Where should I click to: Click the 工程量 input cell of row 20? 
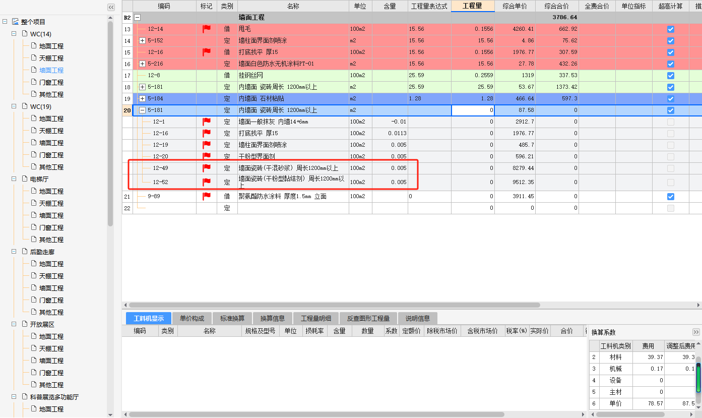click(x=473, y=110)
